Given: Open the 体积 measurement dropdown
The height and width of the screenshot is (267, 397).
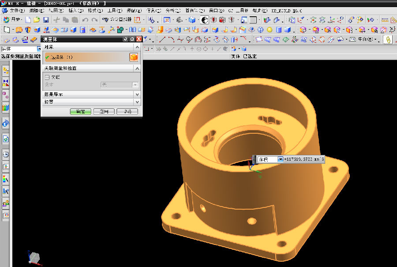Looking at the screenshot, I should [x=280, y=159].
